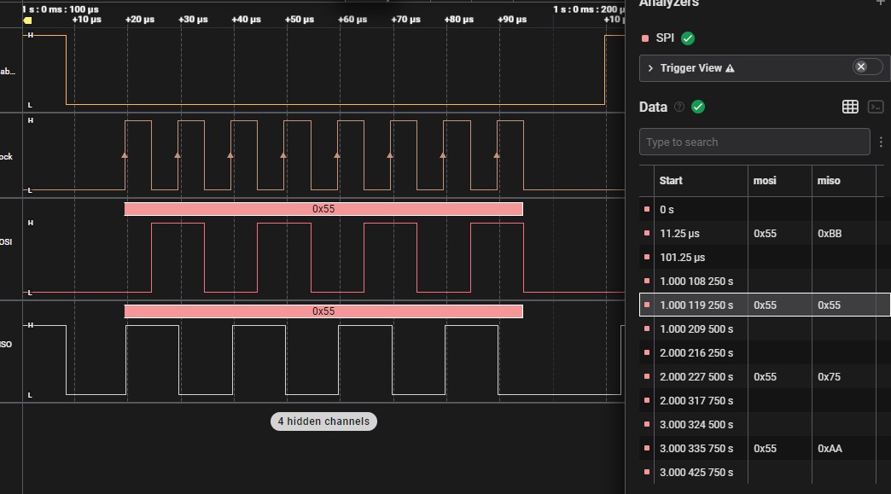Viewport: 891px width, 494px height.
Task: Expand the Trigger View section chevron
Action: (x=650, y=68)
